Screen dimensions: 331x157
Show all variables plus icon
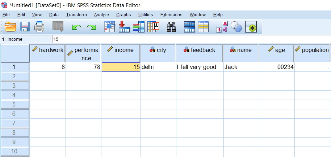251,27
